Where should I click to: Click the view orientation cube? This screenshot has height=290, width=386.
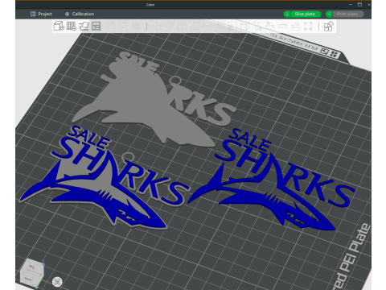click(x=32, y=273)
